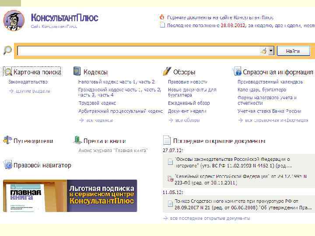This screenshot has height=236, width=315.
Task: Open the Кодексы section heading
Action: (95, 72)
